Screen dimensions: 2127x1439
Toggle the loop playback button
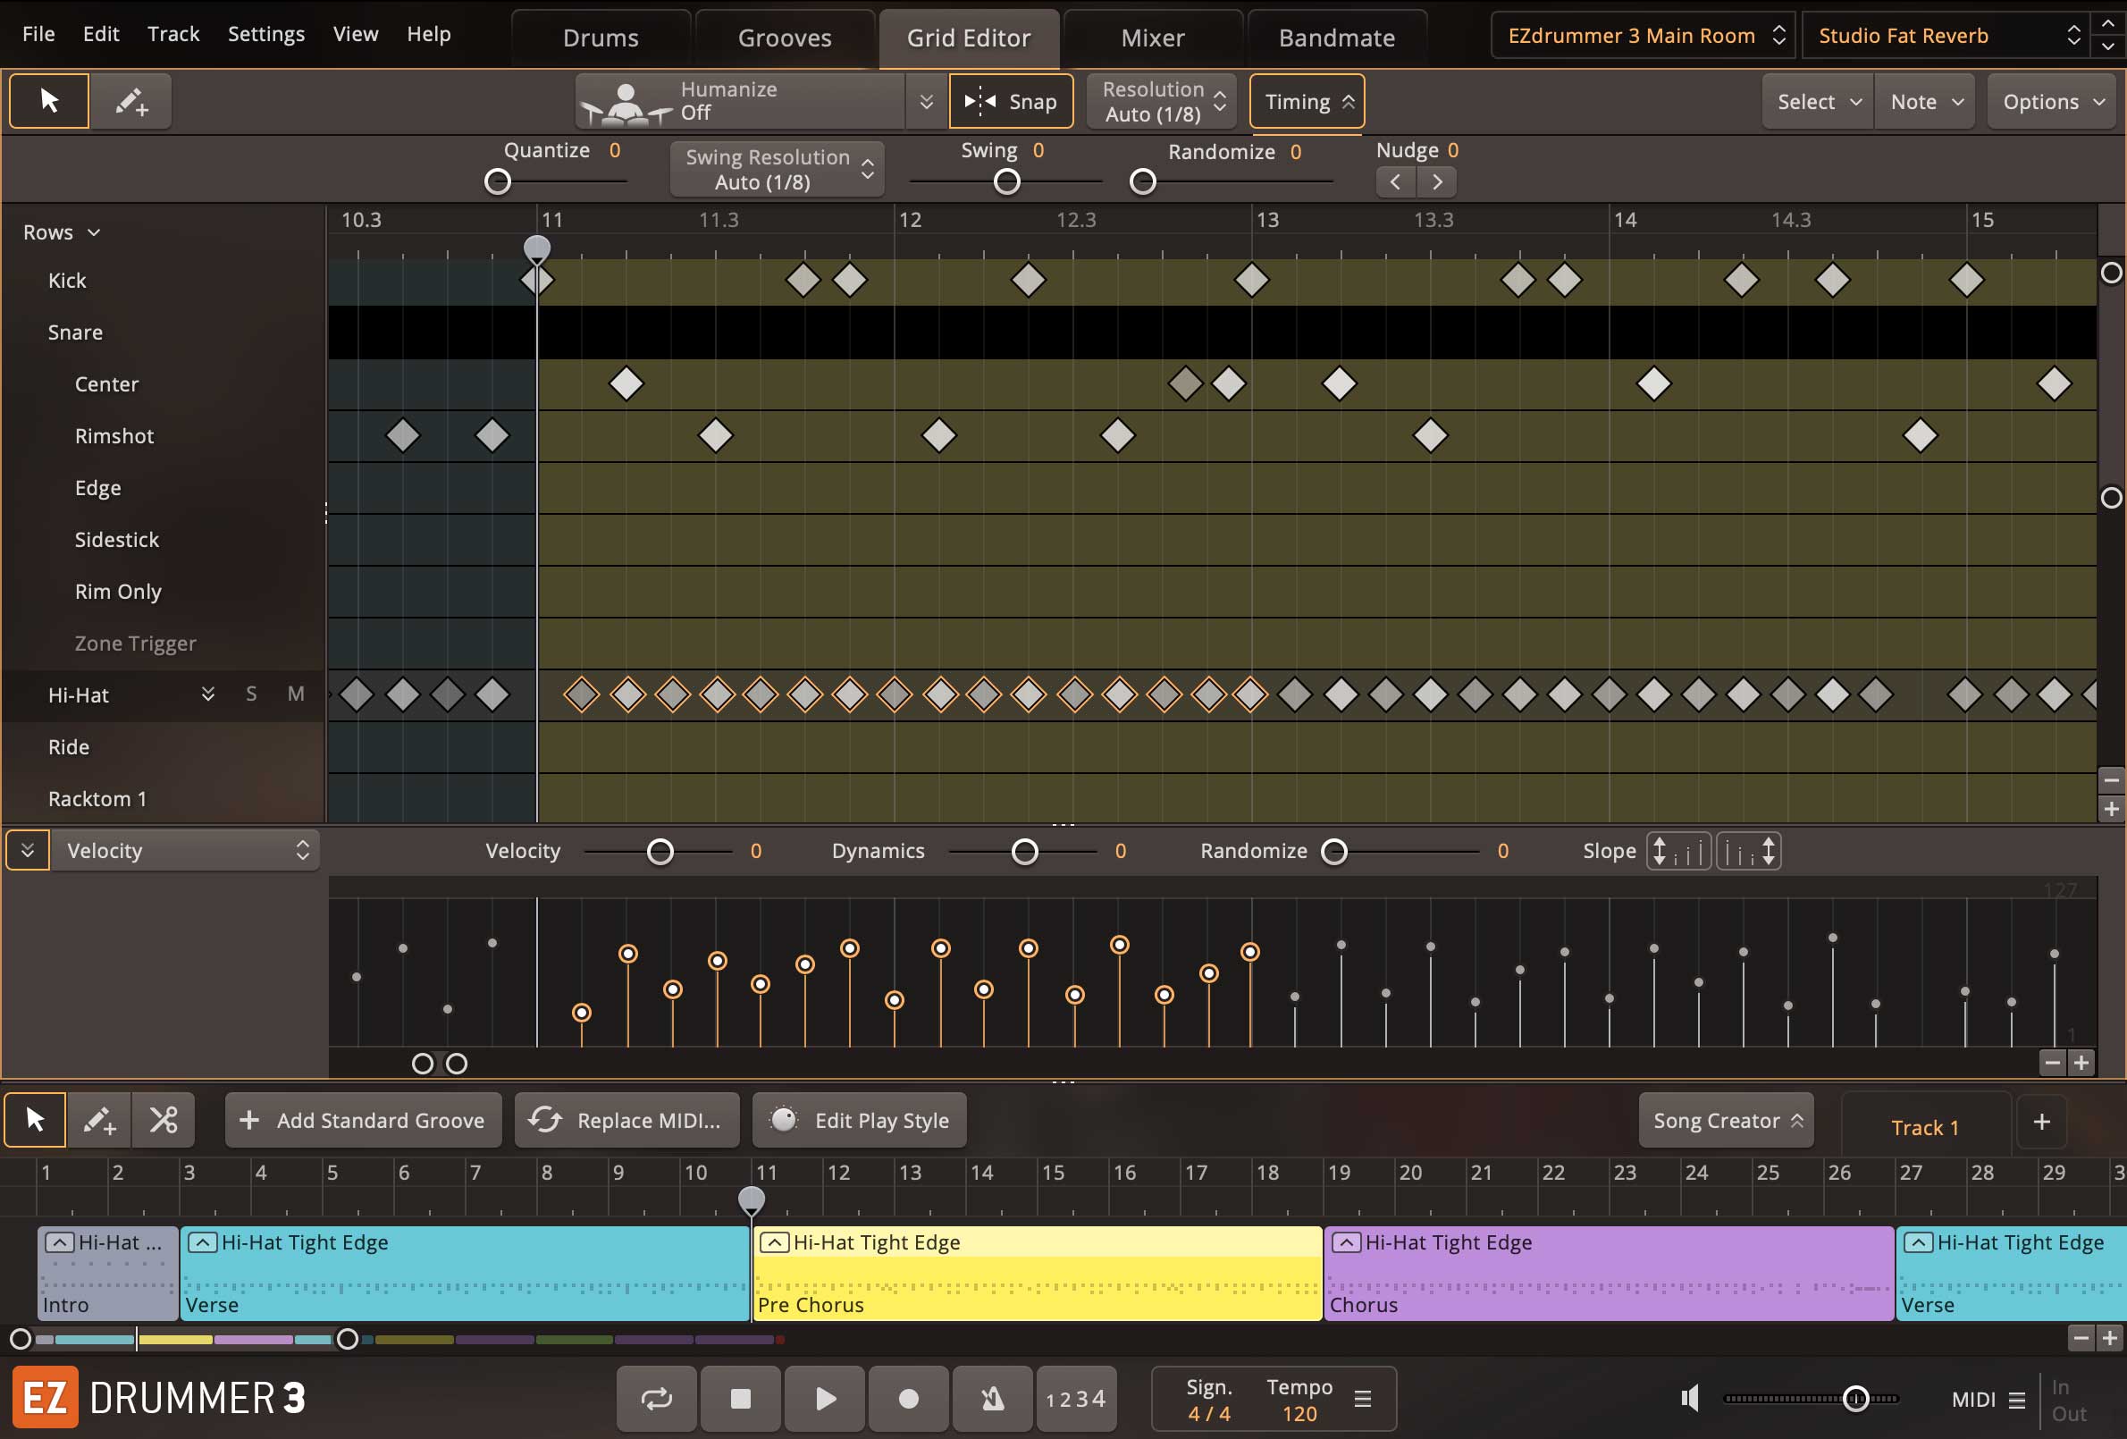[x=656, y=1398]
